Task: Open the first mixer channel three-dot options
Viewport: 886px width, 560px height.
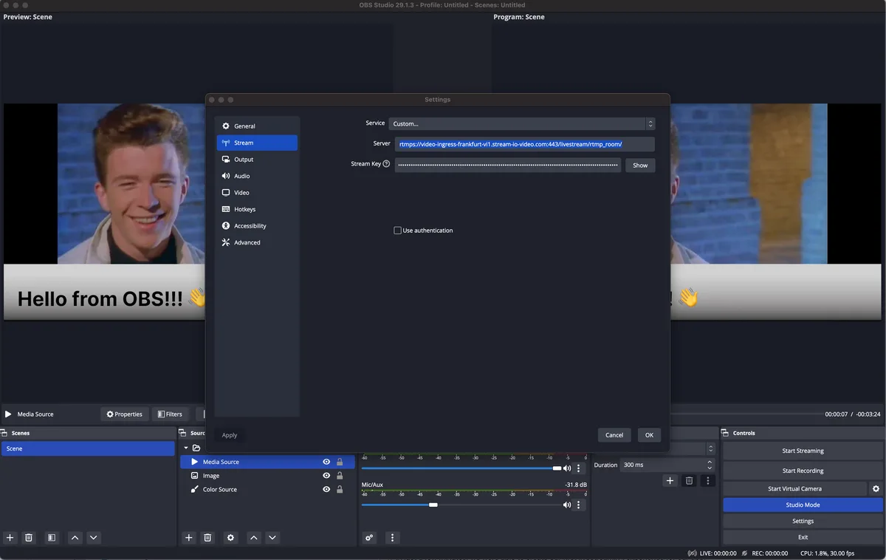Action: point(579,468)
